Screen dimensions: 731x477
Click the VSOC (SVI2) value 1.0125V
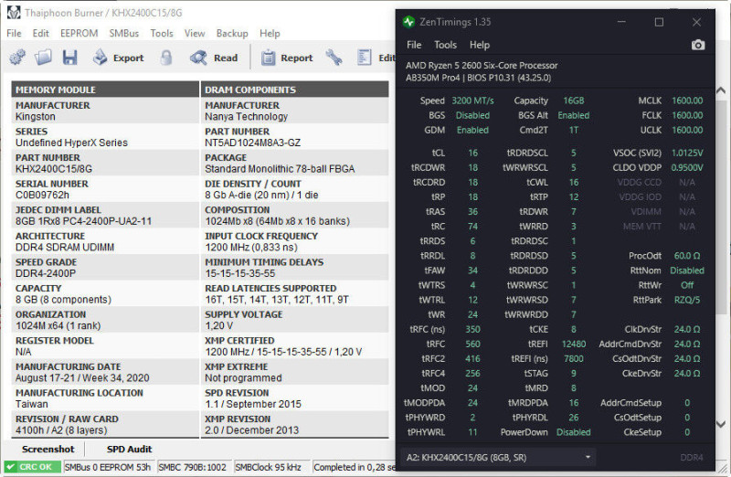(x=687, y=153)
